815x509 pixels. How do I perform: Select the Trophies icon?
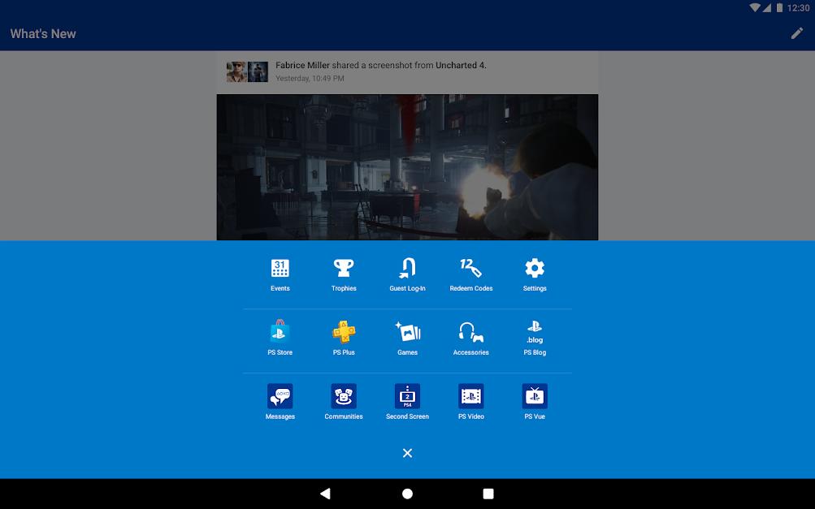(x=343, y=270)
